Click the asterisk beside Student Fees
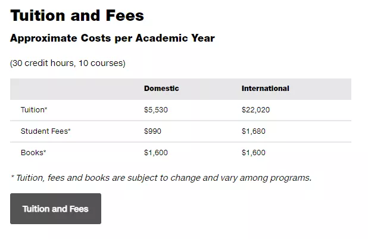Viewport: 368px width, 239px height. click(x=69, y=130)
